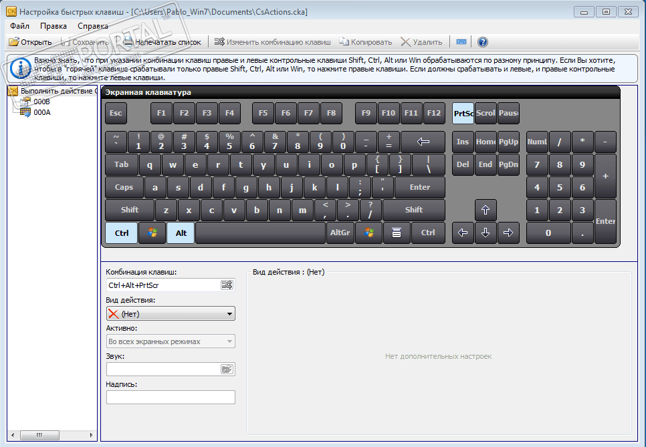Screen dimensions: 646x447
Task: Open the Правка menu
Action: 53,26
